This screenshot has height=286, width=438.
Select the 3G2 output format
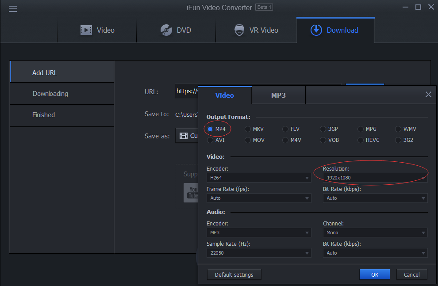pos(398,140)
